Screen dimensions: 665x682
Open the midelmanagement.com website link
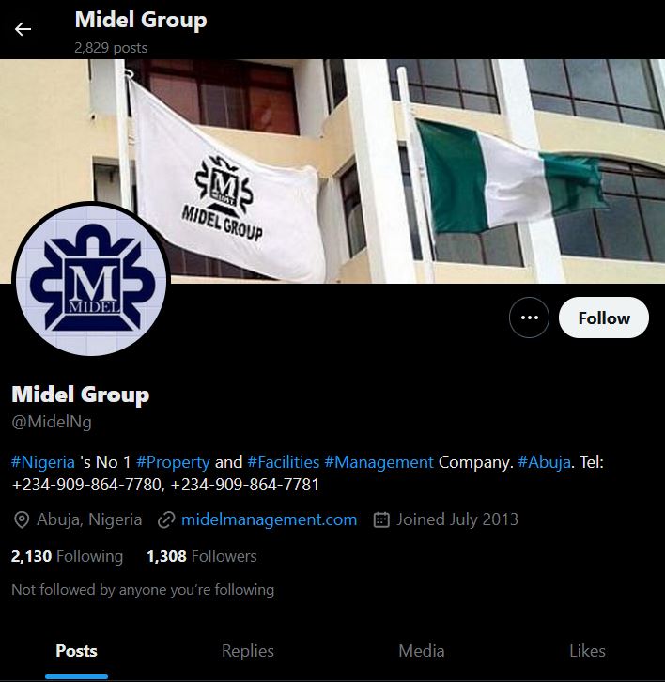269,519
